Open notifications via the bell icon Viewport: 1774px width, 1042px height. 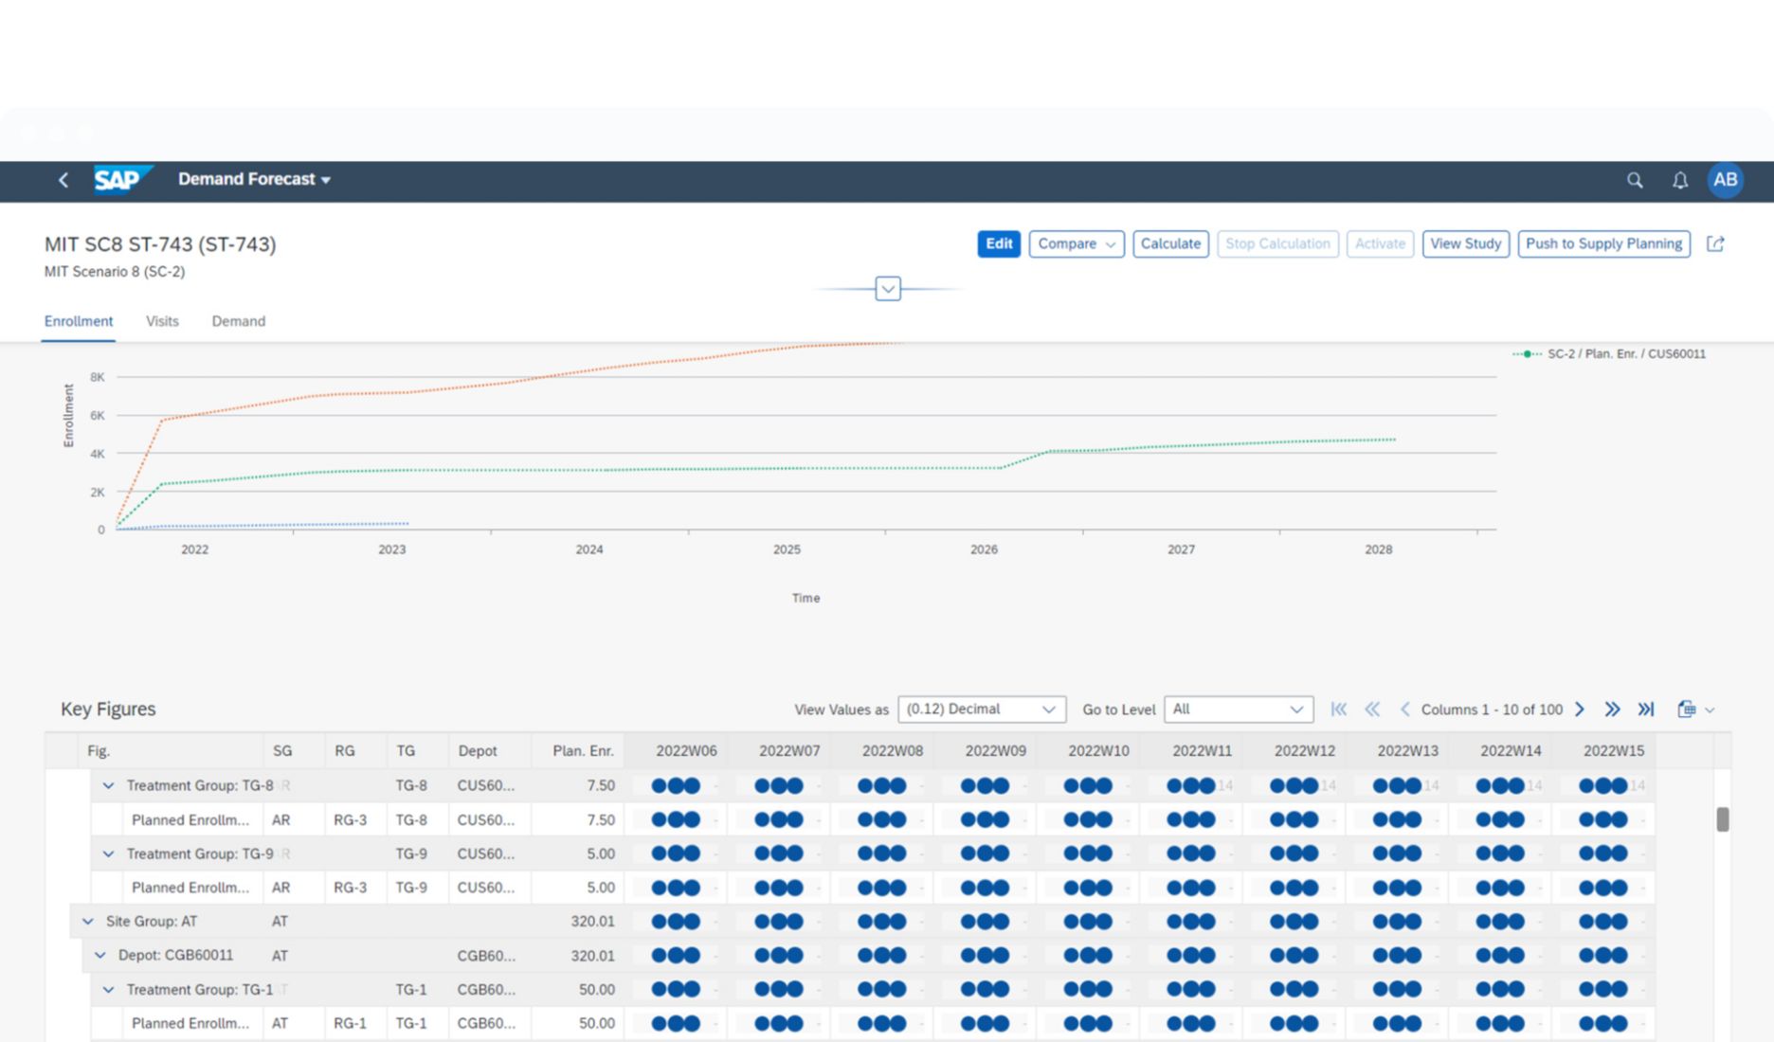(x=1679, y=180)
